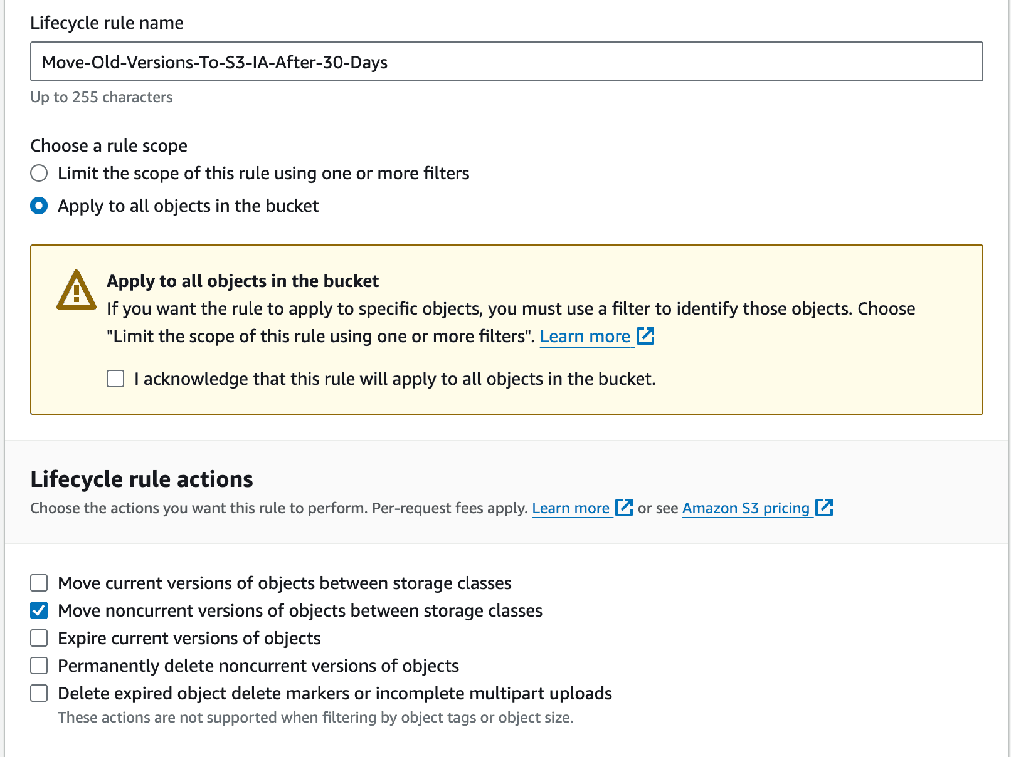Select "Apply to all objects in the bucket" option

(x=38, y=206)
